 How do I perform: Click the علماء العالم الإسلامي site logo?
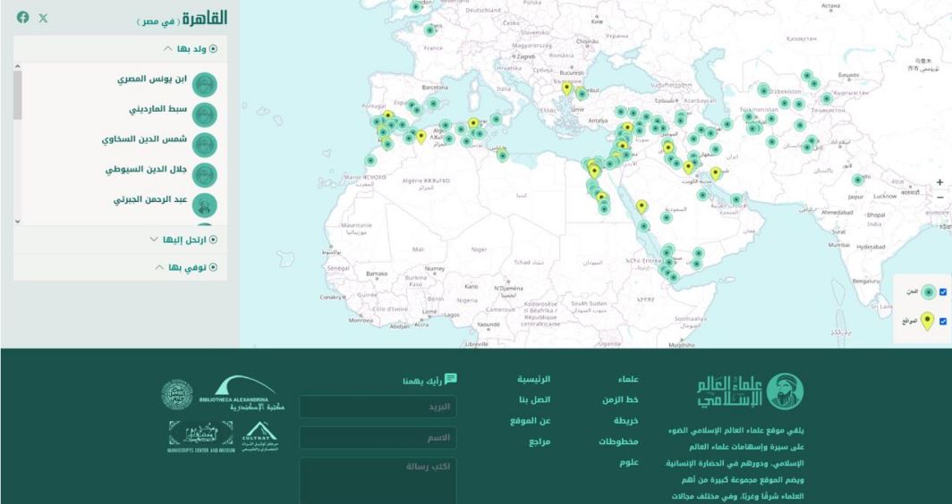(751, 391)
